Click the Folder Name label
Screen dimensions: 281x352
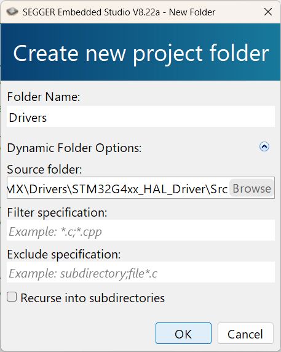(44, 97)
